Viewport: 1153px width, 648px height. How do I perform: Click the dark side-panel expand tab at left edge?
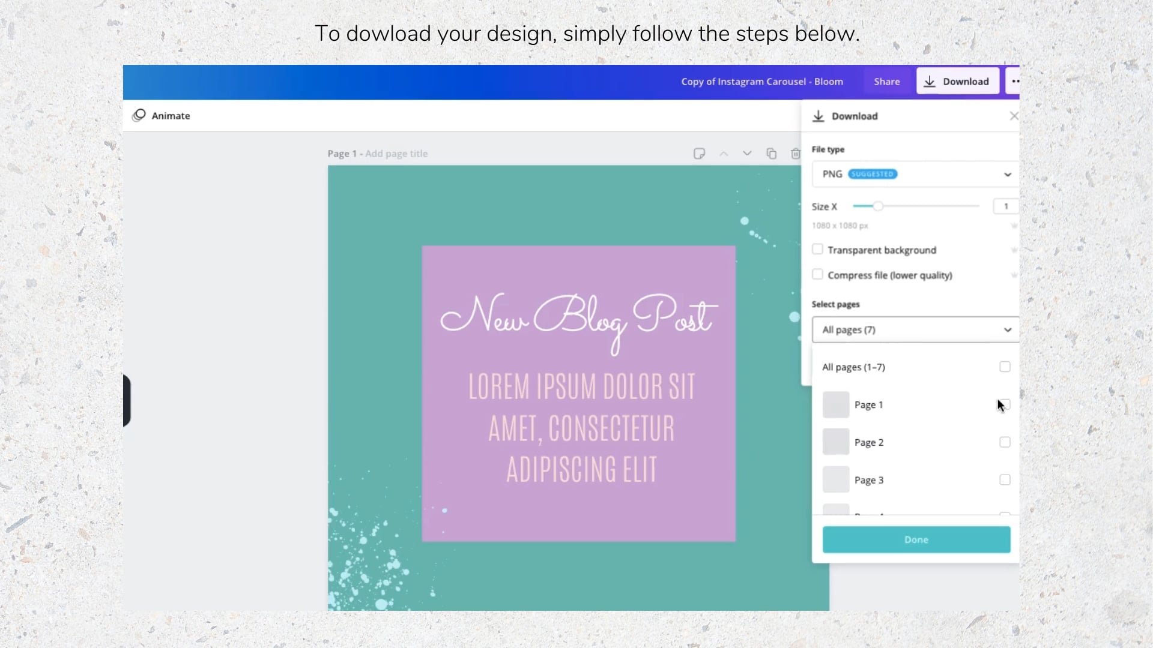(x=127, y=400)
